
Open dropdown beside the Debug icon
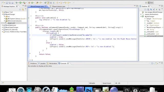18,3
